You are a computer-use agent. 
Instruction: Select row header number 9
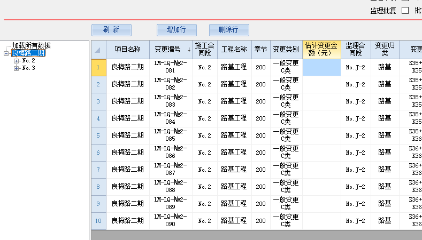98,204
